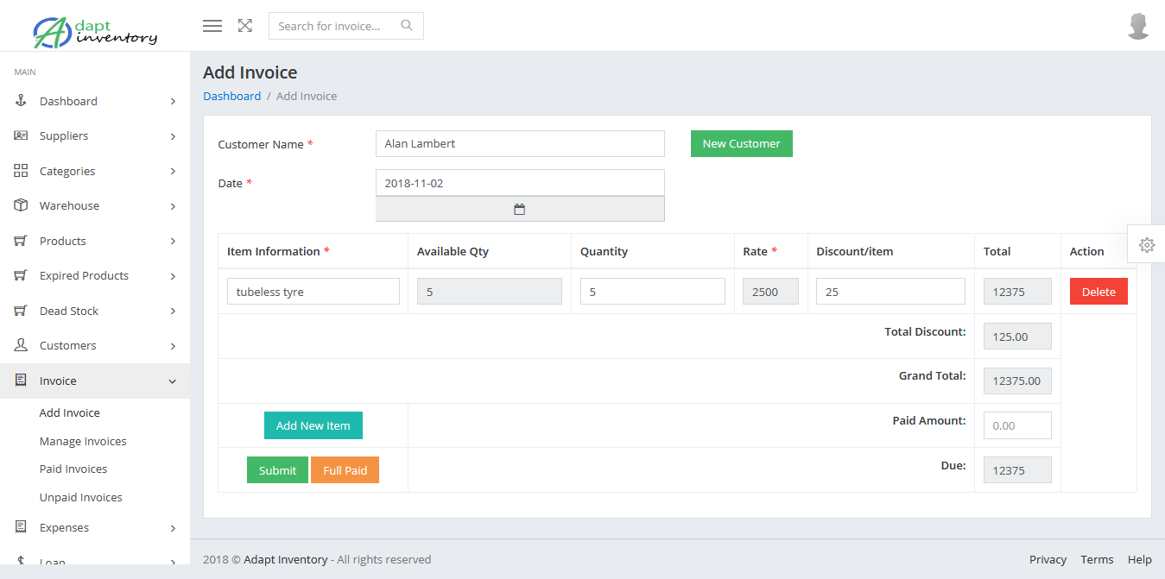Click the user profile icon in the top bar

click(1137, 25)
